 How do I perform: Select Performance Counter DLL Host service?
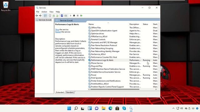(x=104, y=57)
